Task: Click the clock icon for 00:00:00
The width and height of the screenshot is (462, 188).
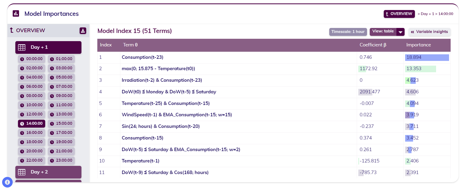Action: point(22,59)
